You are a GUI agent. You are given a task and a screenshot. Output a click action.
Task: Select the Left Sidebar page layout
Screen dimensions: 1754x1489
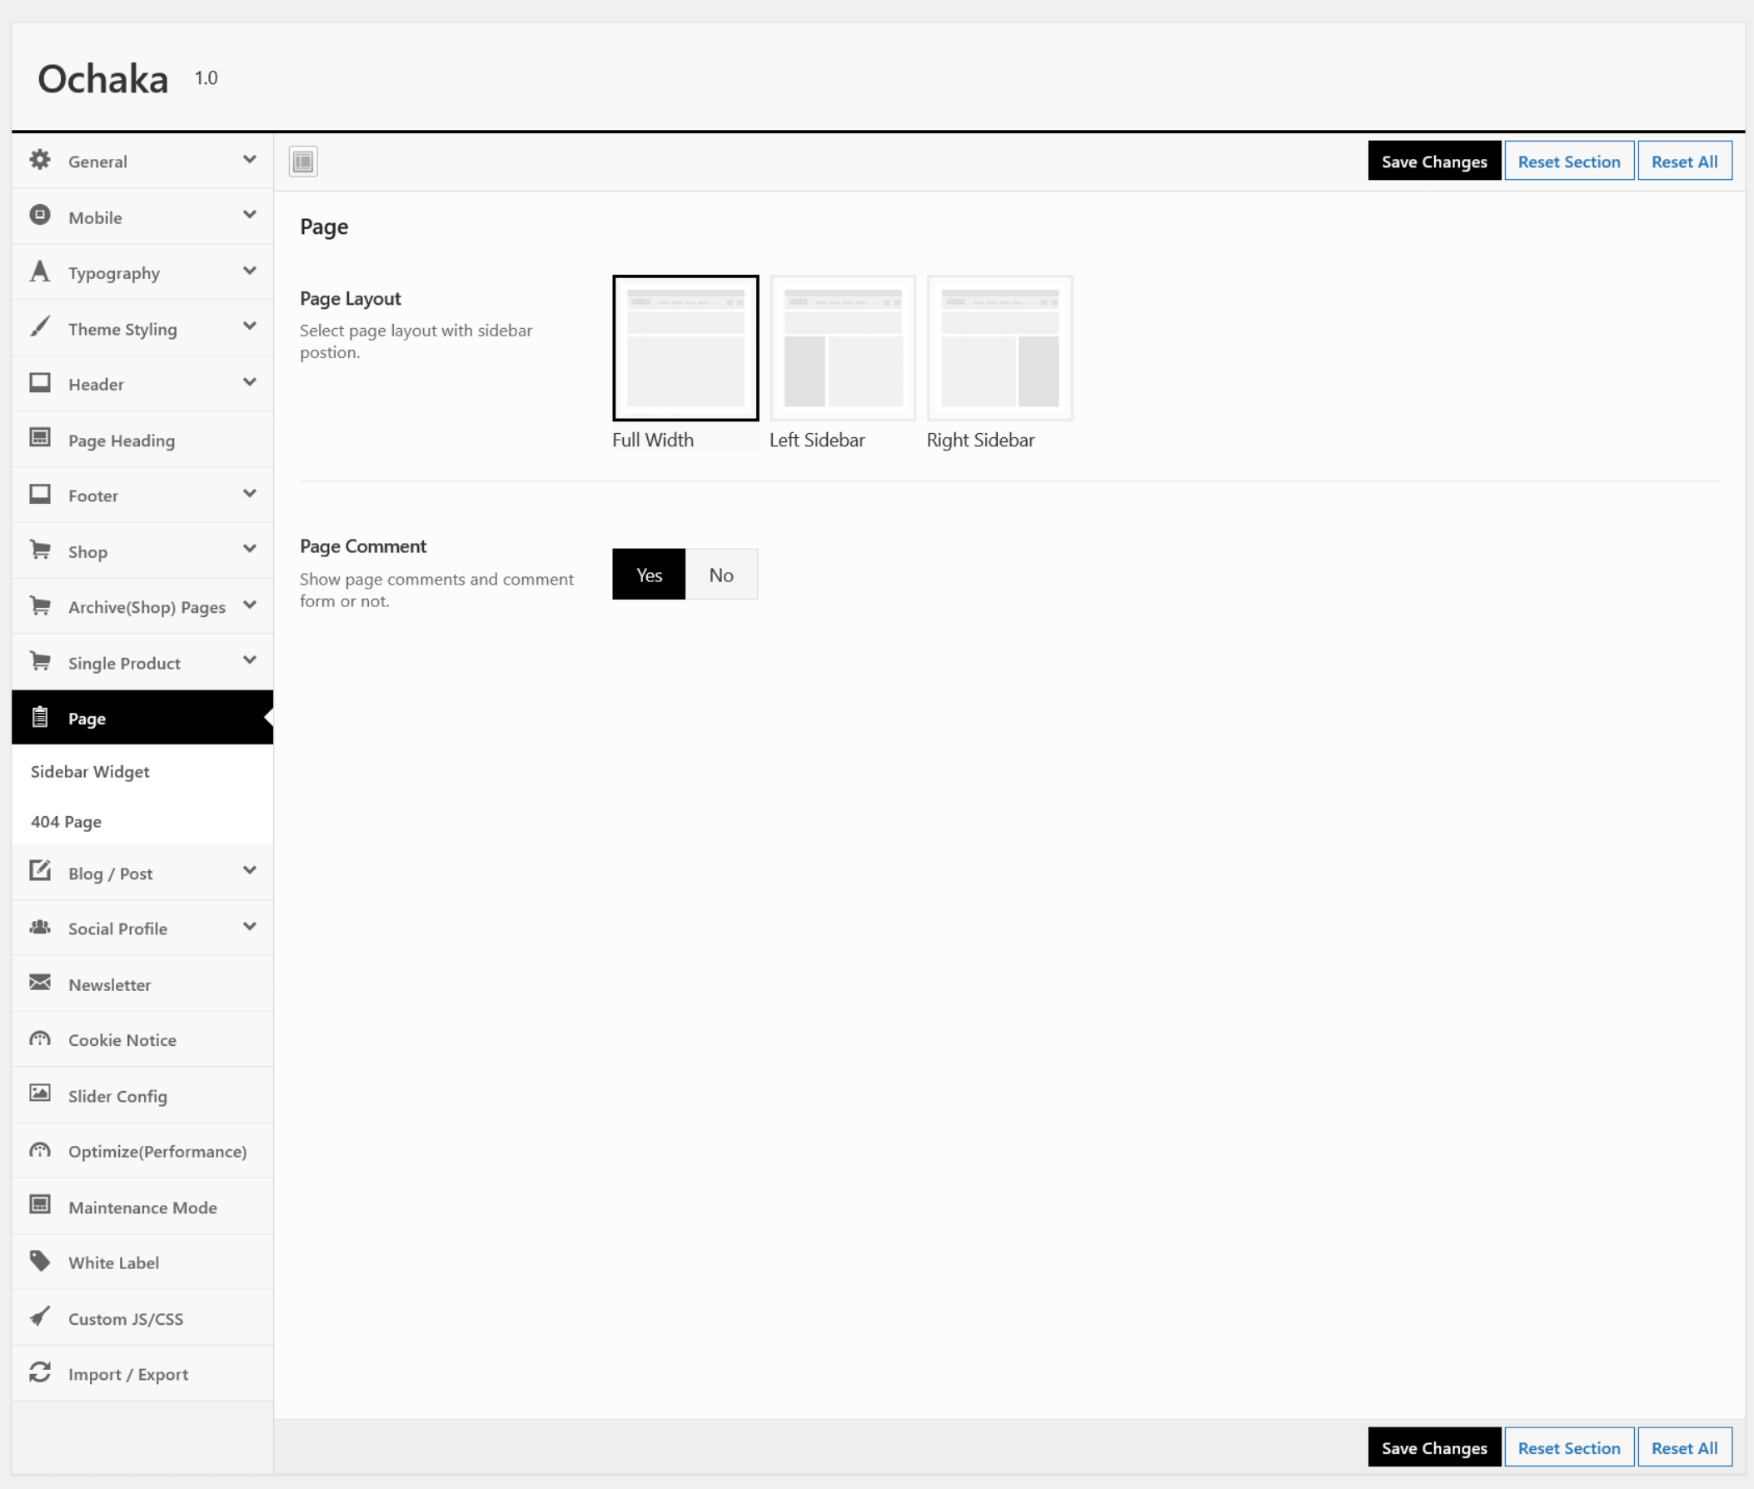tap(842, 348)
